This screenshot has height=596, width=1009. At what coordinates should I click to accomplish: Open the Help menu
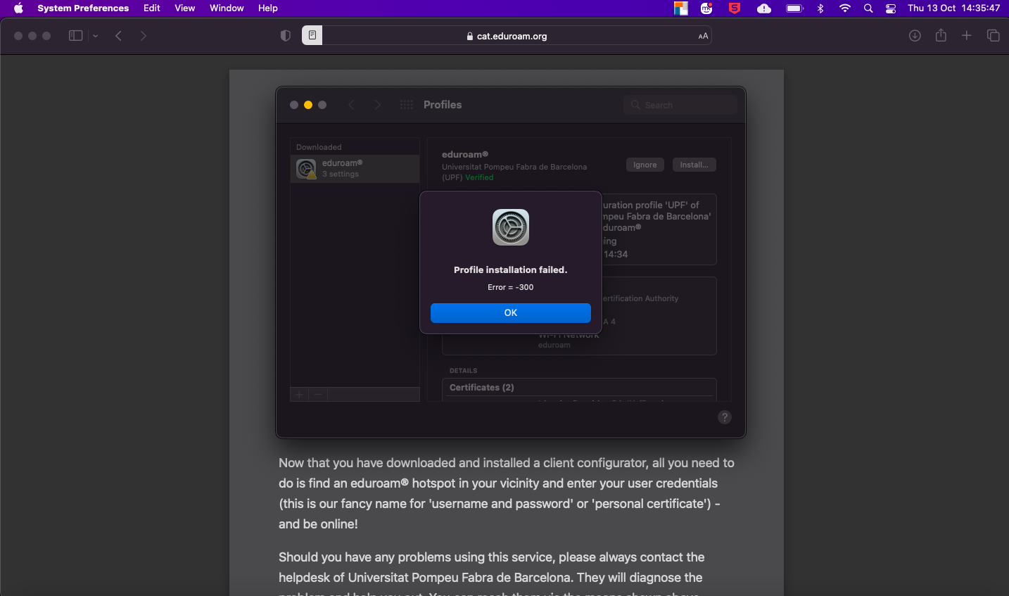pos(268,8)
